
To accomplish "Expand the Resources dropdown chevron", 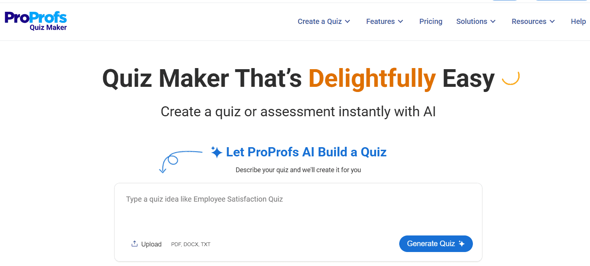I will [552, 21].
